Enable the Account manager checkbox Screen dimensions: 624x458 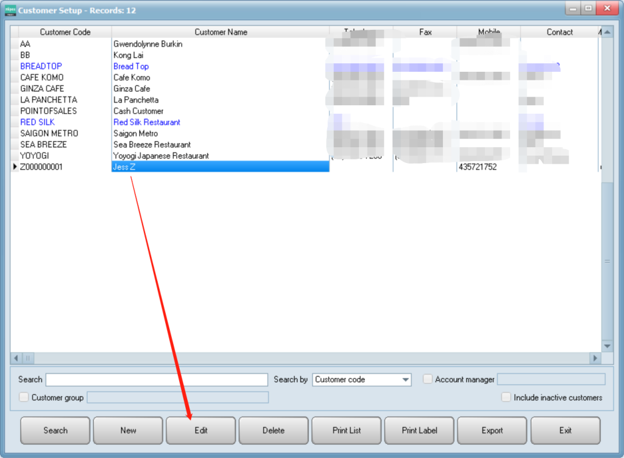(428, 379)
